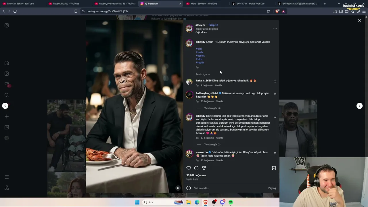Open 'Yapay zeka bilgileri' AI info link
Viewport: 368px width, 207px height.
pos(207,29)
